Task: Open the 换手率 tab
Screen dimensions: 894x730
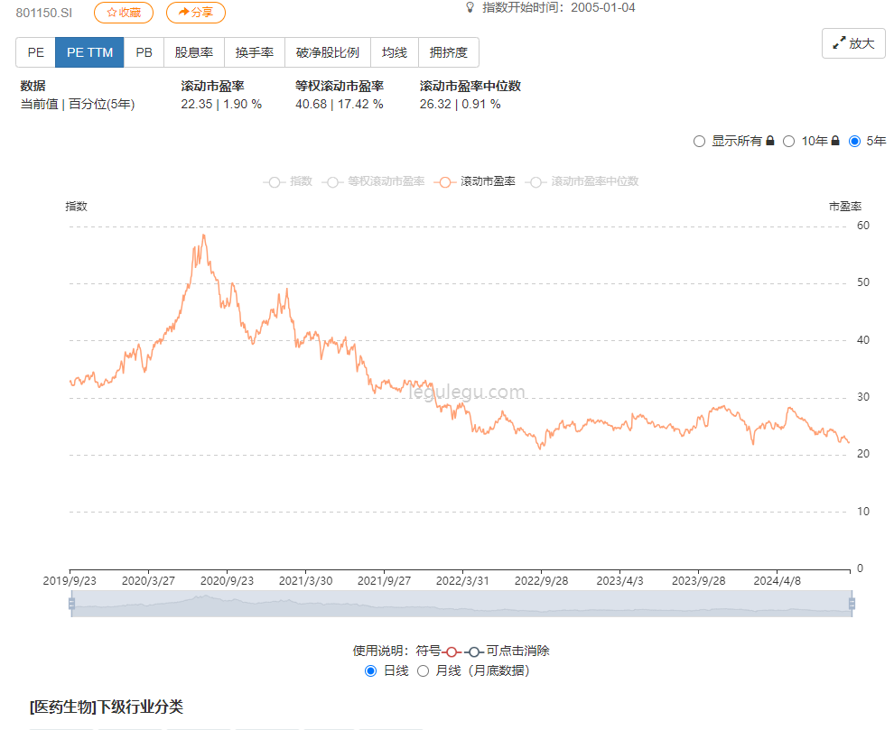Action: pos(255,52)
